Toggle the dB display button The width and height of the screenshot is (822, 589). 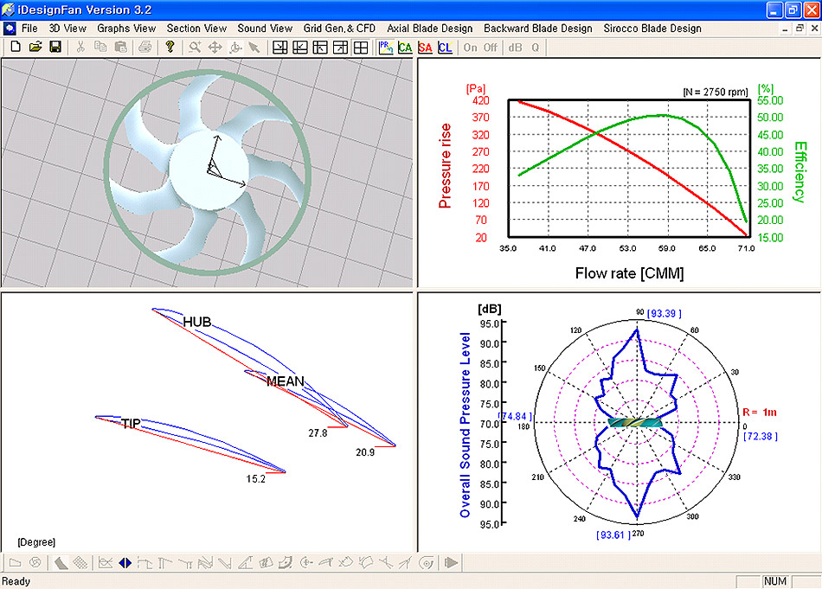click(515, 48)
